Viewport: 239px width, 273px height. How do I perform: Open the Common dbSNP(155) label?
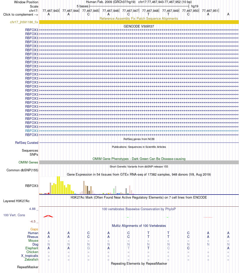click(22, 170)
